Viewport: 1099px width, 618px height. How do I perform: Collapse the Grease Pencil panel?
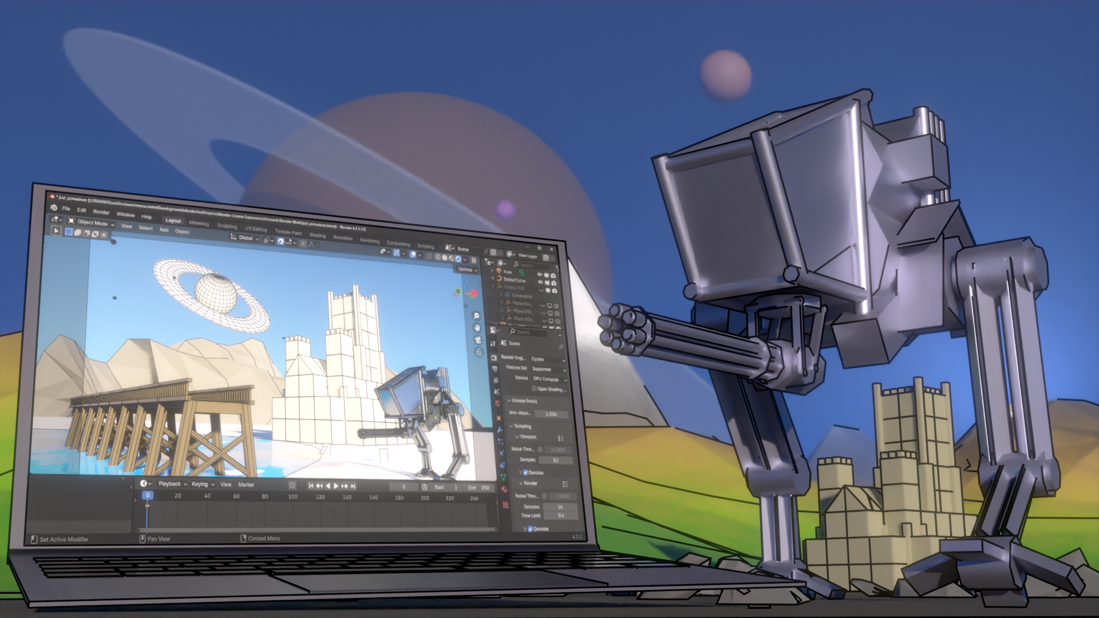[x=509, y=401]
